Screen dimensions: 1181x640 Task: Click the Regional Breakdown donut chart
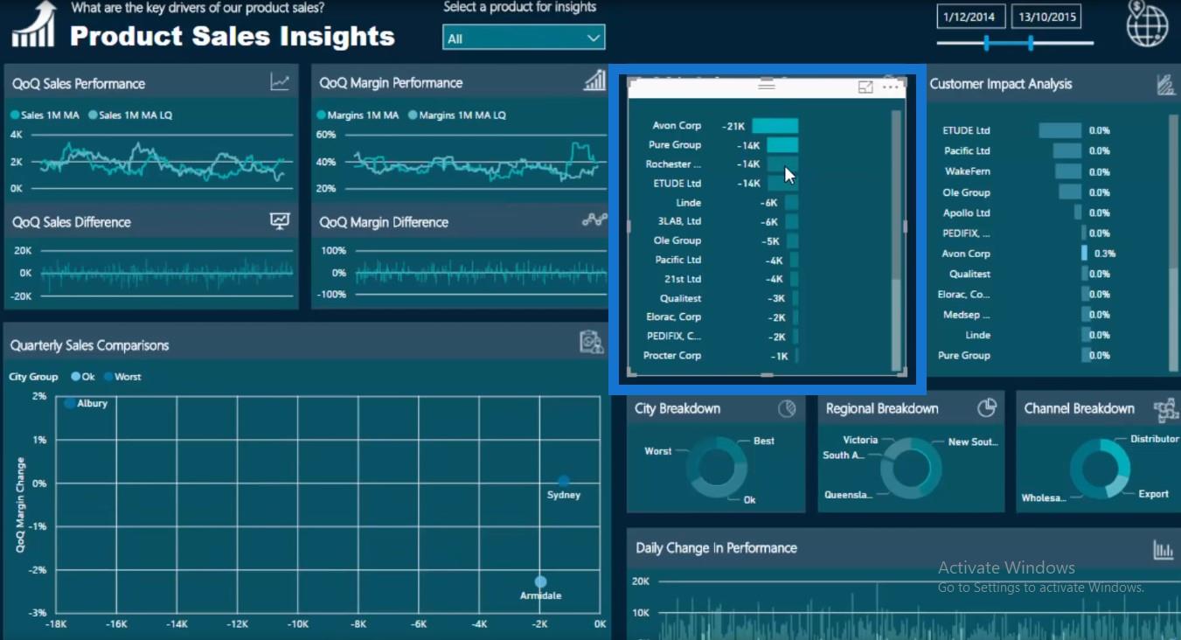click(x=911, y=469)
